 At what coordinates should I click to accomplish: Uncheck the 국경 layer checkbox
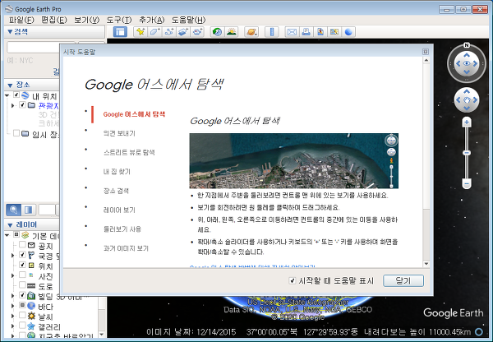(x=22, y=255)
